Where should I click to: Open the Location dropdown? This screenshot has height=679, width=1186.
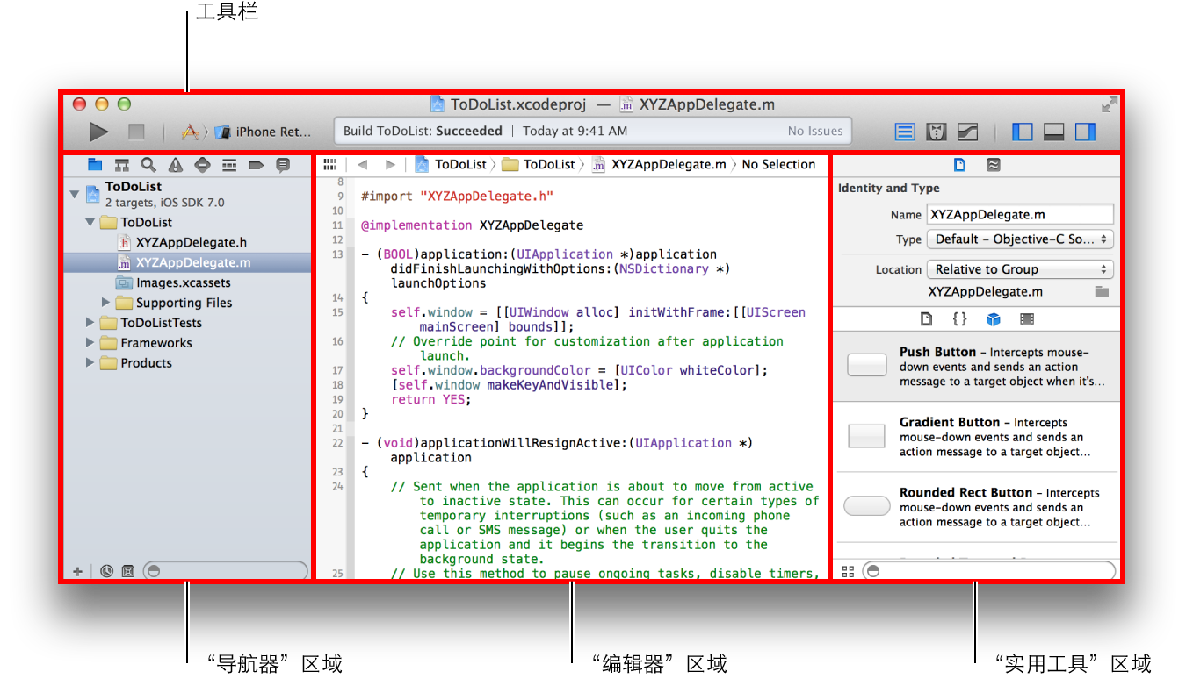[x=1020, y=269]
